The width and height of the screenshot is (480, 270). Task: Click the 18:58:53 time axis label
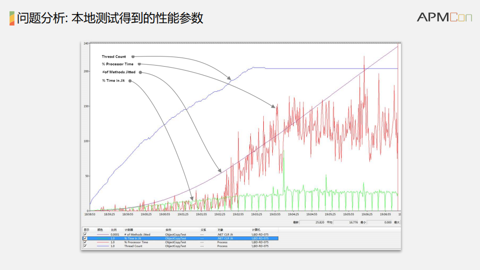[x=90, y=214]
